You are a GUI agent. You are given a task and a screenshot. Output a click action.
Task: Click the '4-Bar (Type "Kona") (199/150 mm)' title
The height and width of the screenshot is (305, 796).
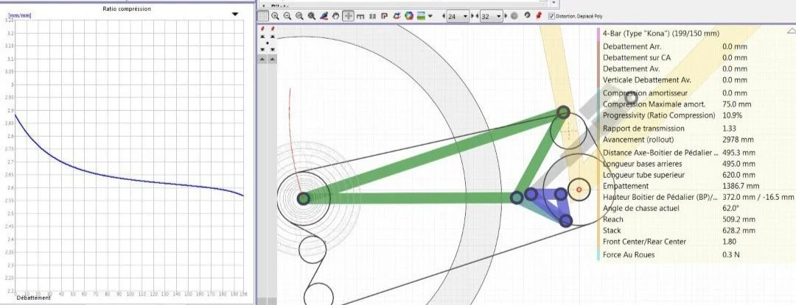click(x=661, y=34)
